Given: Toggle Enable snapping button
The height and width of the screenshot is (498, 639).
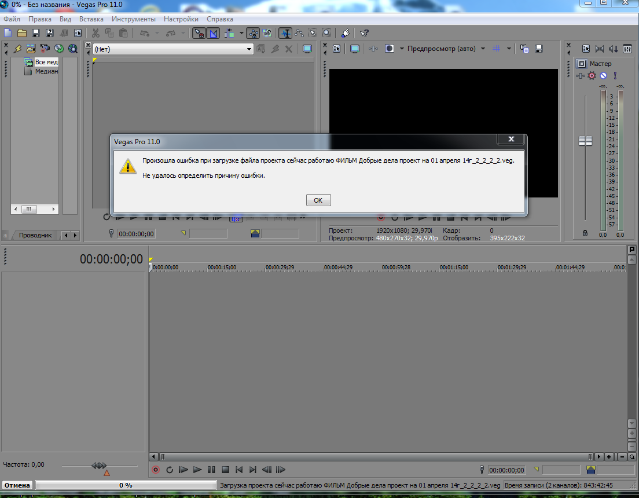Looking at the screenshot, I should pos(199,33).
